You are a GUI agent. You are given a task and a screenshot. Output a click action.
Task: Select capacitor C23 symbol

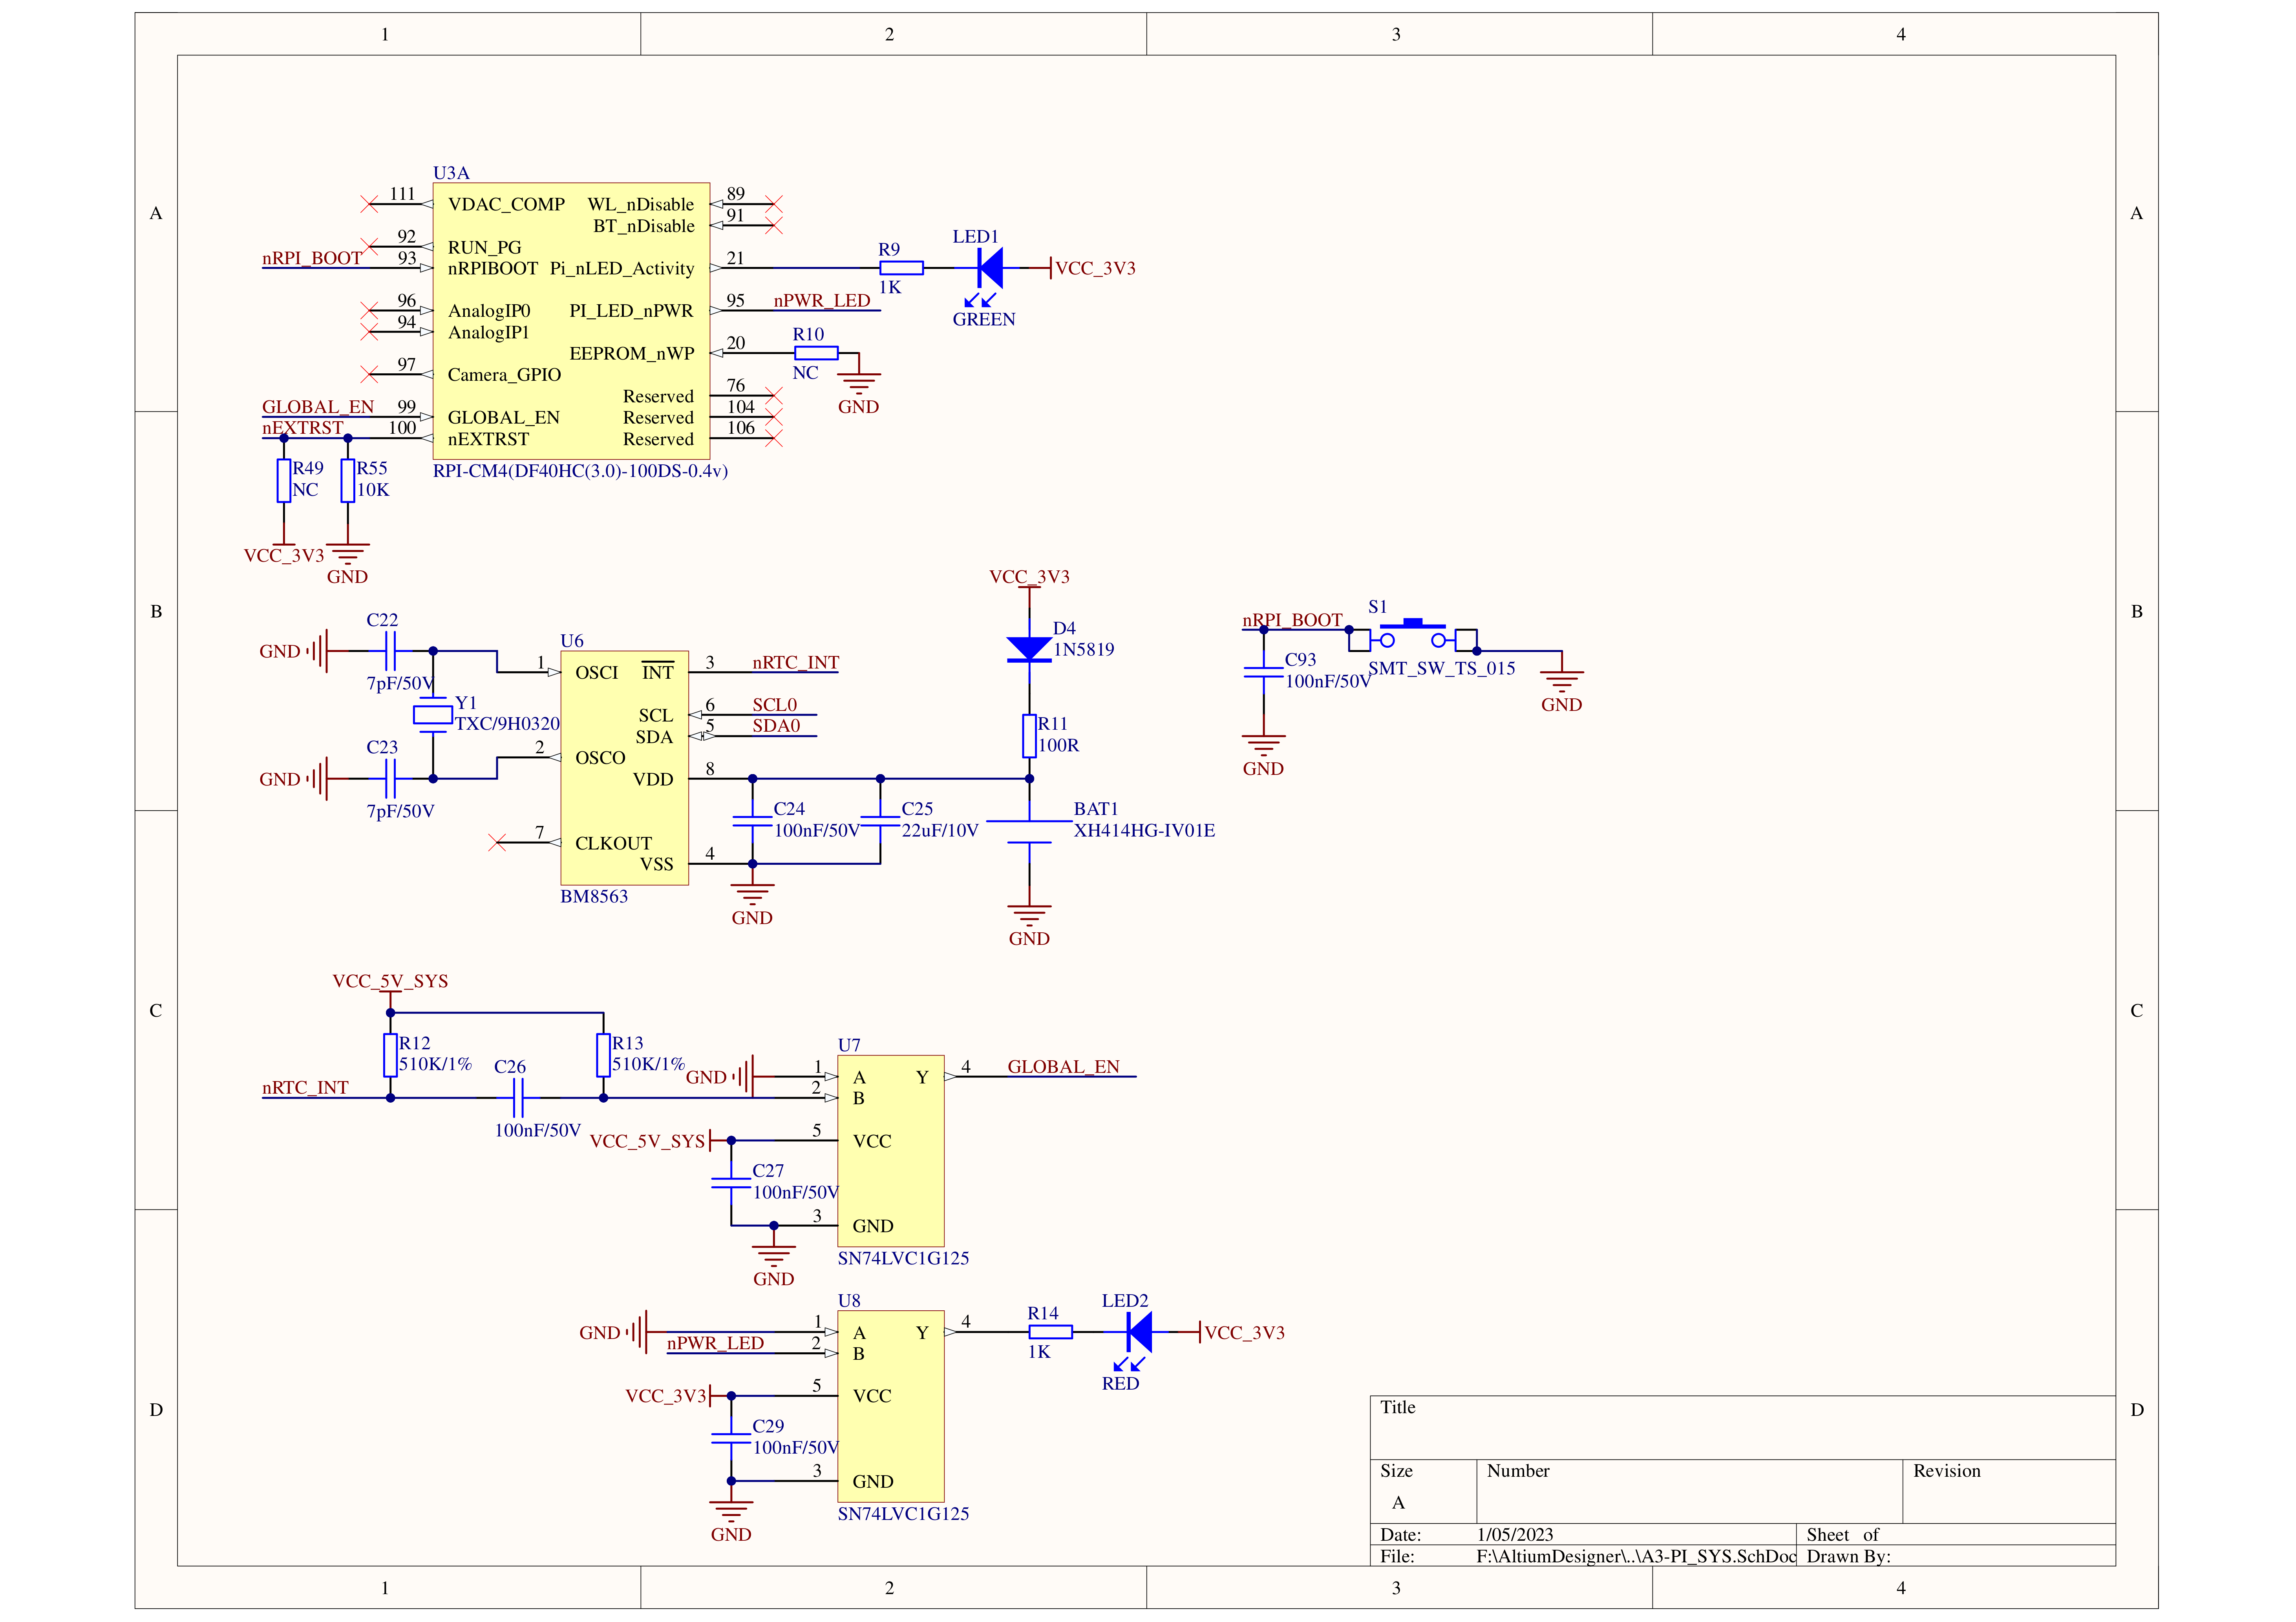coord(390,778)
